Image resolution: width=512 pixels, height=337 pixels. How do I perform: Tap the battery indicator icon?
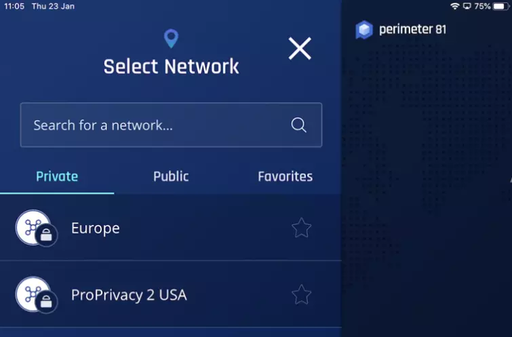[500, 6]
